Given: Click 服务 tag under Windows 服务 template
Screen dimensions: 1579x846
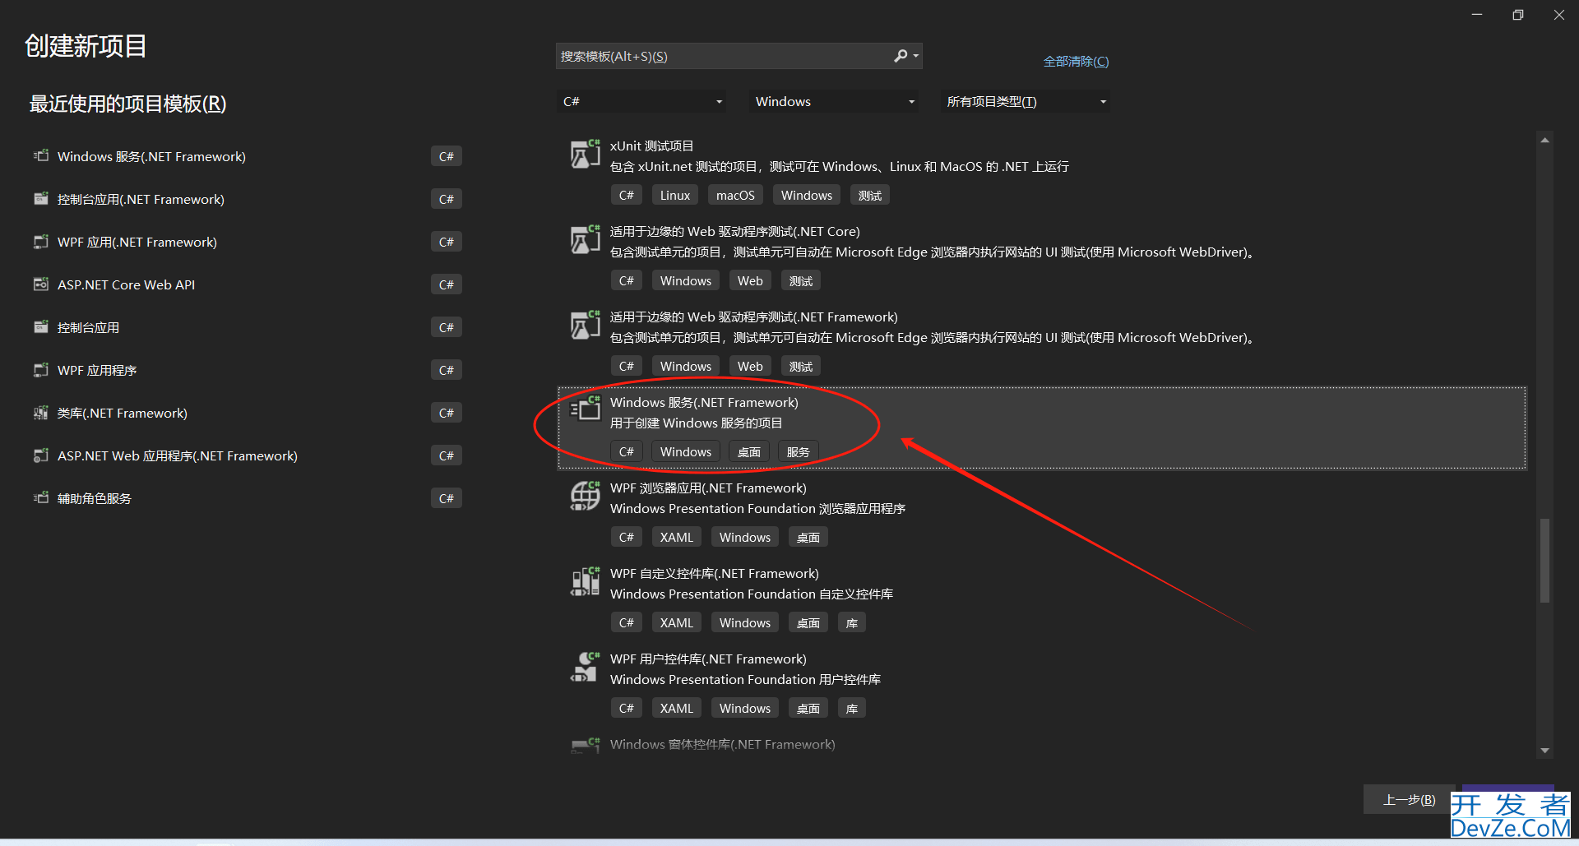Looking at the screenshot, I should [x=798, y=451].
